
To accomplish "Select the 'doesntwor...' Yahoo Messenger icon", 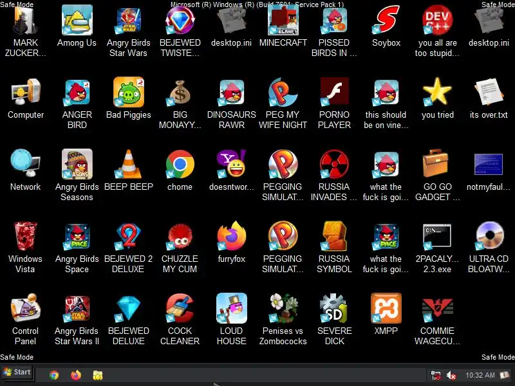I will point(232,164).
